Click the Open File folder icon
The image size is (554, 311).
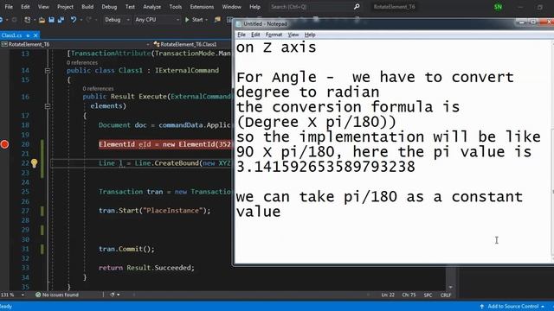tap(42, 20)
